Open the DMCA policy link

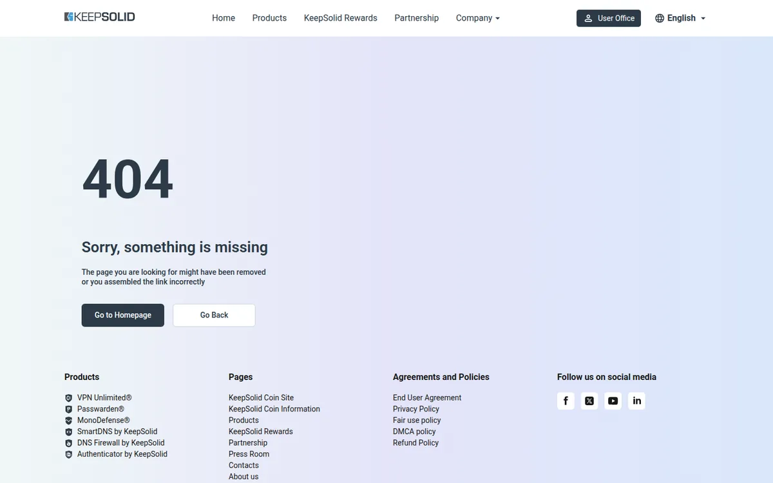(x=414, y=431)
